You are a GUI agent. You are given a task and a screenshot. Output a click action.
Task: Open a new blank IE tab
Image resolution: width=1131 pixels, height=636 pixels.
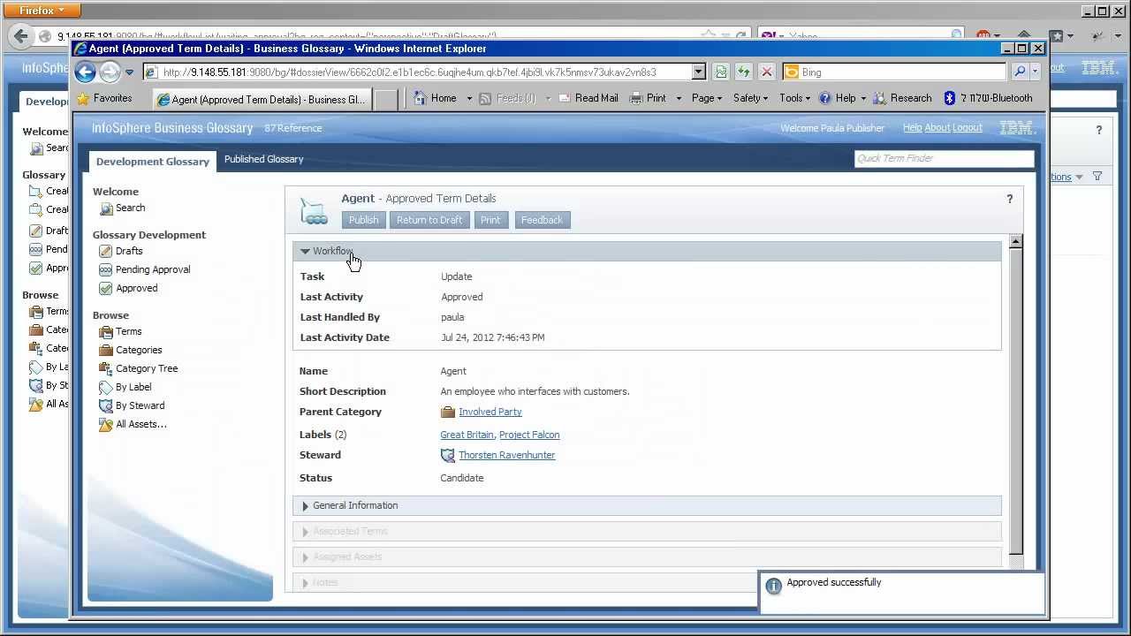tap(385, 99)
